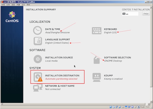
Task: Open the Date & Time clock icon
Action: click(x=37, y=30)
